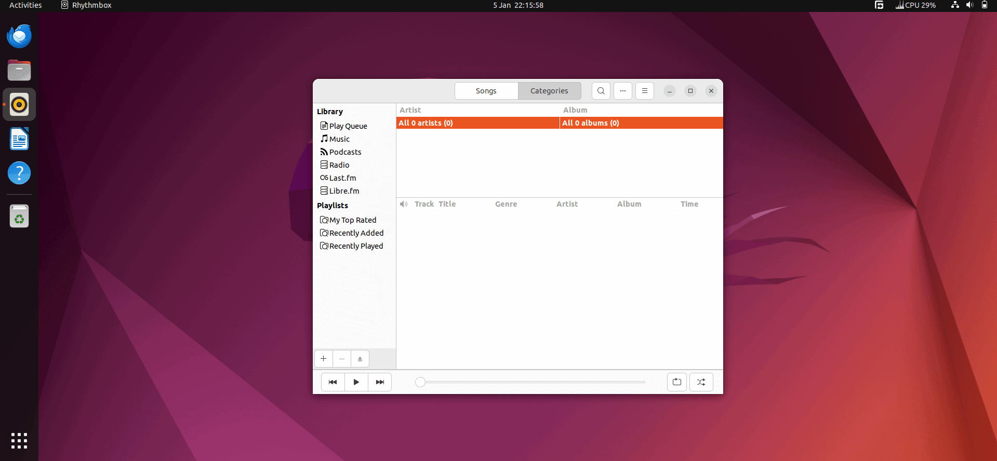This screenshot has width=997, height=461.
Task: Click the playback position slider handle
Action: (420, 382)
